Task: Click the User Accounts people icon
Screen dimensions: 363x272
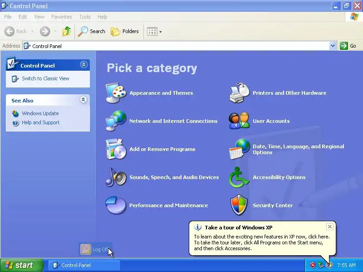Action: click(x=240, y=121)
